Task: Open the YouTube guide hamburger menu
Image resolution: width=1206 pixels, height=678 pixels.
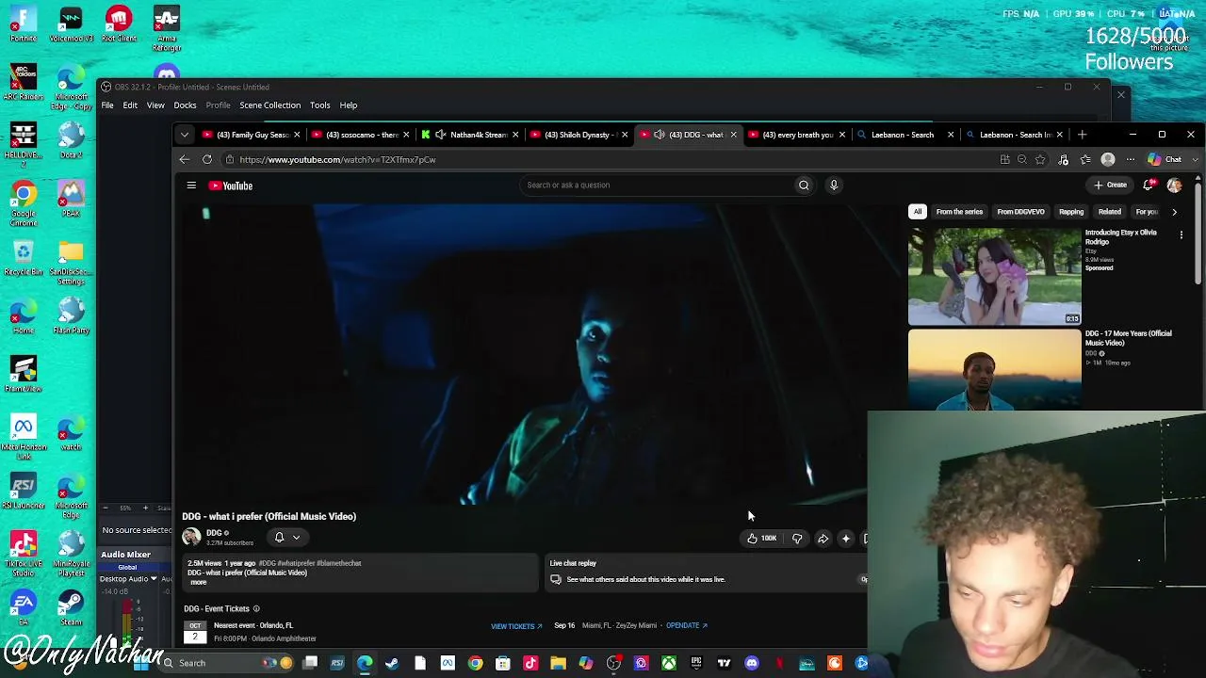Action: pos(191,186)
